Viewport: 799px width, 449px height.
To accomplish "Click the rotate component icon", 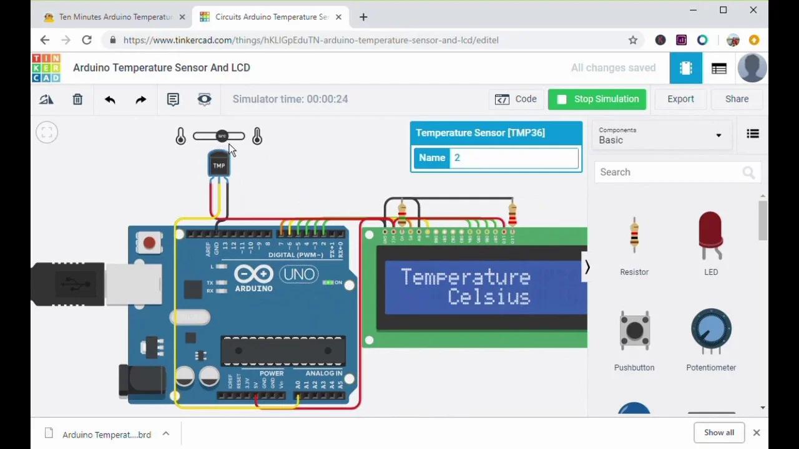I will pos(46,99).
